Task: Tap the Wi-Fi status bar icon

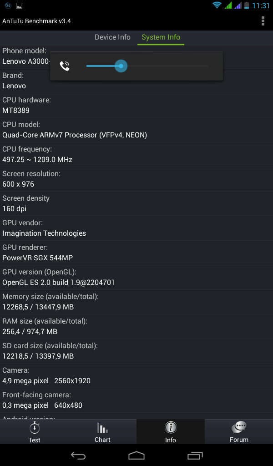Action: click(x=217, y=5)
